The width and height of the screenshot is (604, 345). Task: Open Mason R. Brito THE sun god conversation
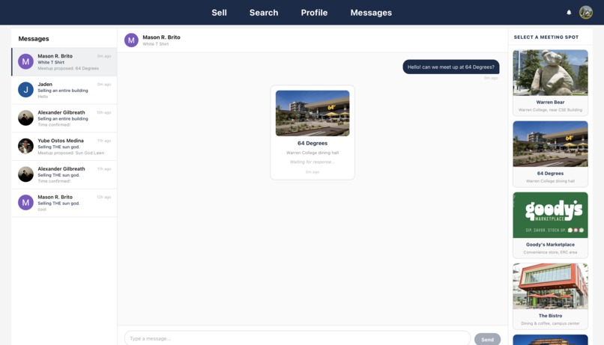tap(64, 203)
